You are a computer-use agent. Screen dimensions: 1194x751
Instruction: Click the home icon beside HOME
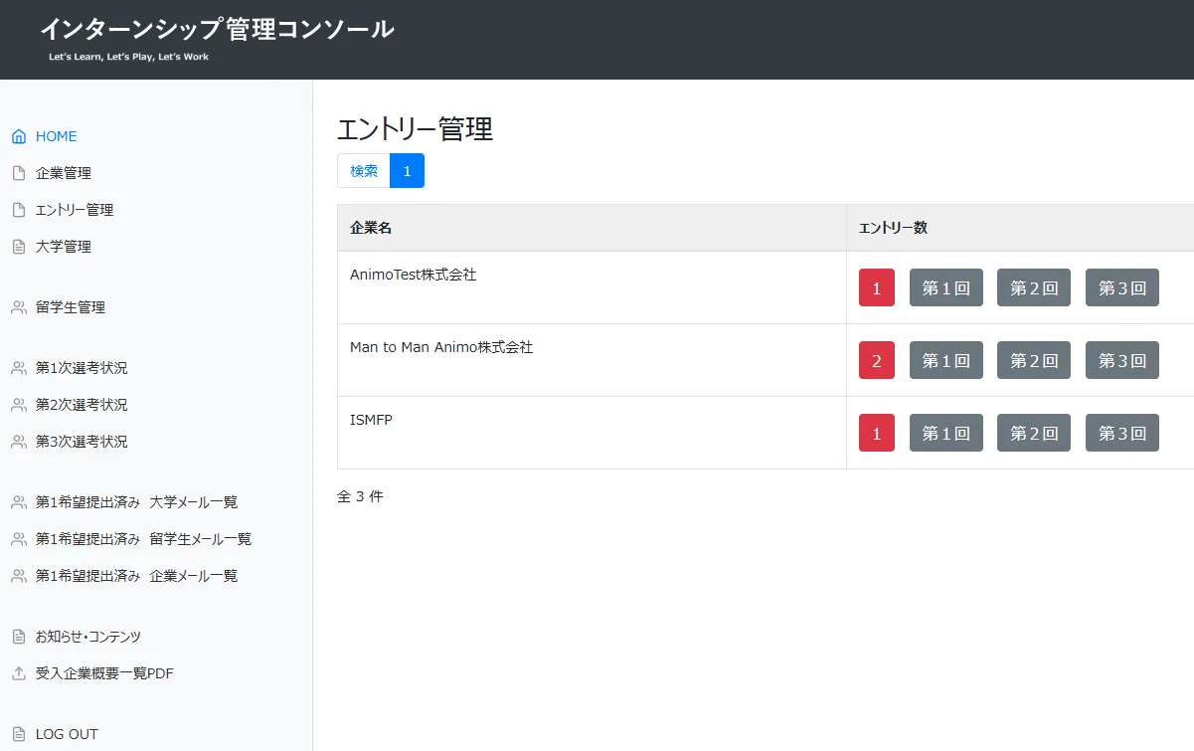click(x=18, y=136)
